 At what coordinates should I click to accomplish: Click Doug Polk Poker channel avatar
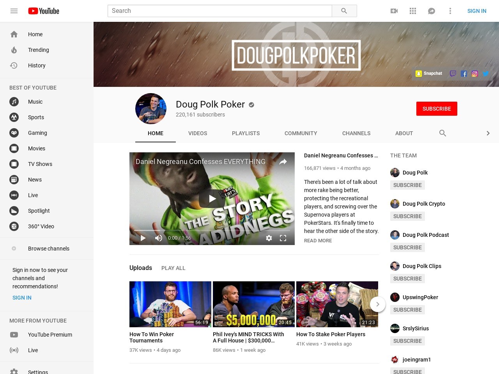[x=151, y=109]
